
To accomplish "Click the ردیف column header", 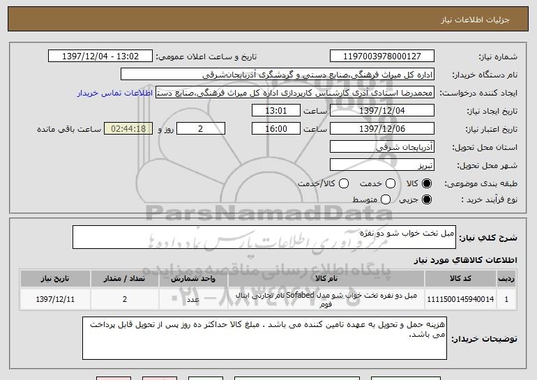I will (506, 279).
